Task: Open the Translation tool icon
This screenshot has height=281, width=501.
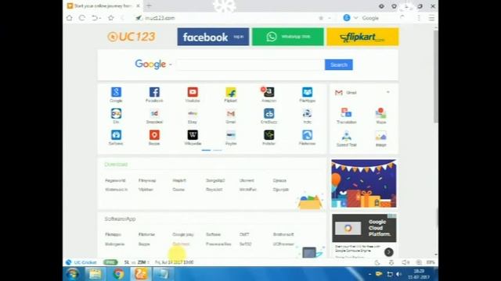Action: point(346,116)
